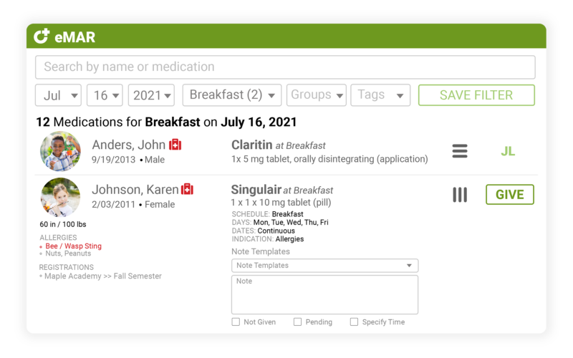Click John Anders' red medical kit icon

click(x=175, y=145)
